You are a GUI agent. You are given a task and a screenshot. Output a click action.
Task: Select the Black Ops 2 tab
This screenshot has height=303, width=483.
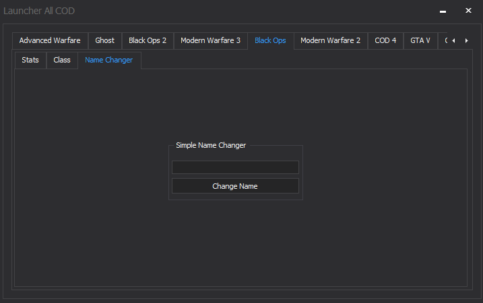pos(148,40)
